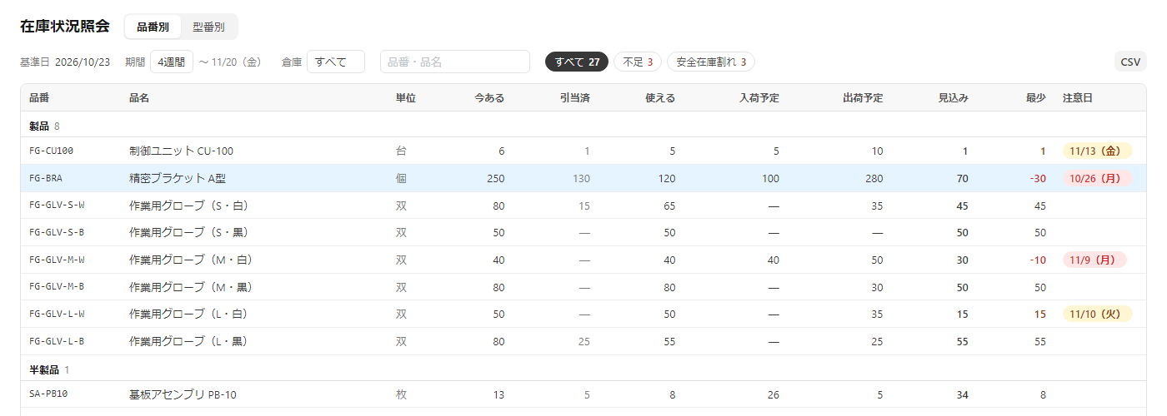The height and width of the screenshot is (416, 1167).
Task: Click 280 shipment value in FG-BRA row
Action: 874,178
